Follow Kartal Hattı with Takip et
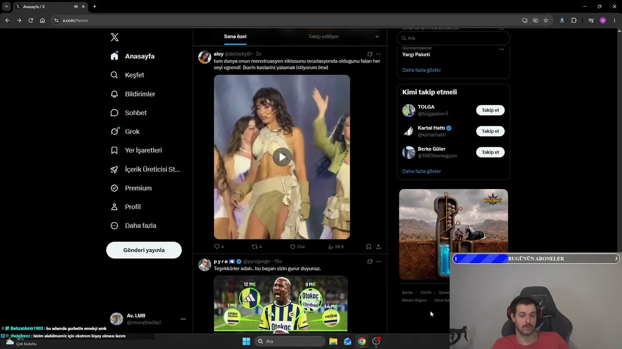Viewport: 622px width, 349px height. [x=490, y=131]
